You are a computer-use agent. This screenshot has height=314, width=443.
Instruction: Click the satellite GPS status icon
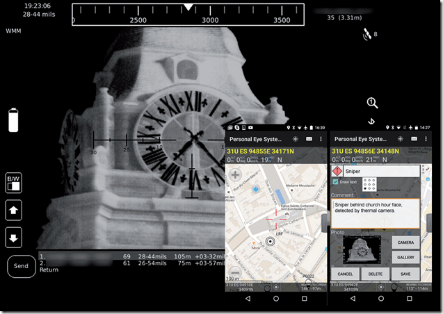click(x=367, y=33)
